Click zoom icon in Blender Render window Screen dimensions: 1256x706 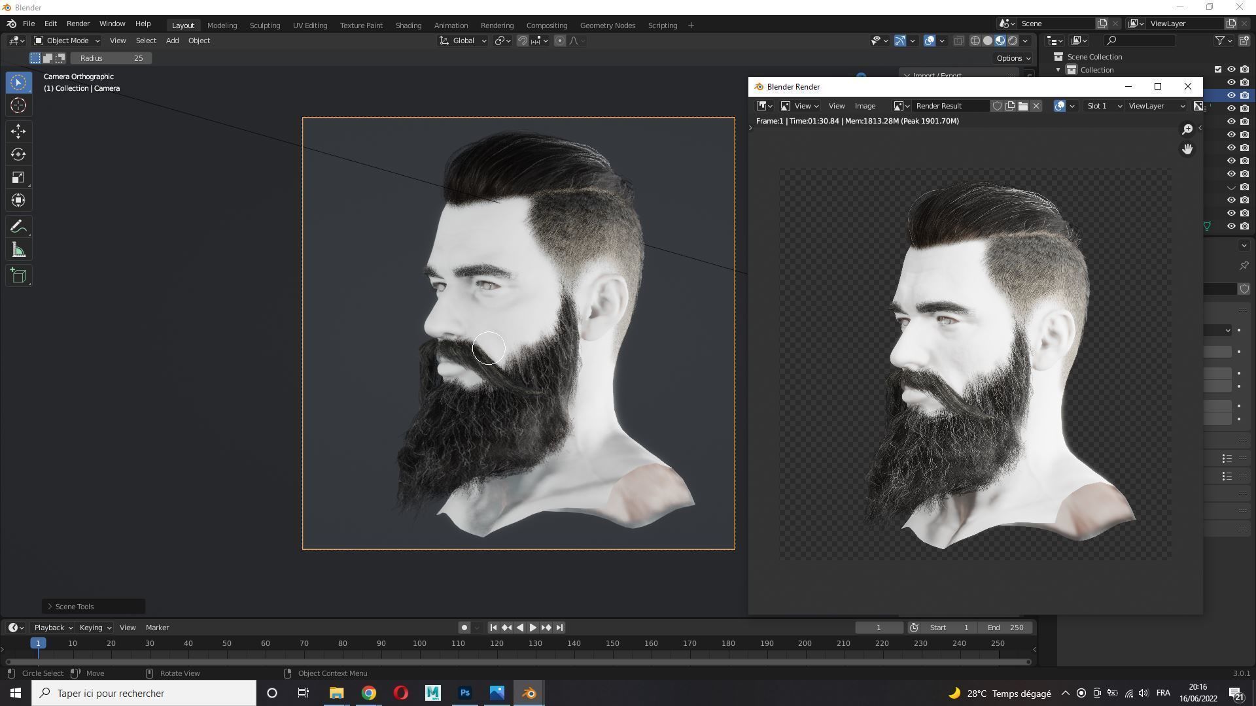coord(1187,129)
